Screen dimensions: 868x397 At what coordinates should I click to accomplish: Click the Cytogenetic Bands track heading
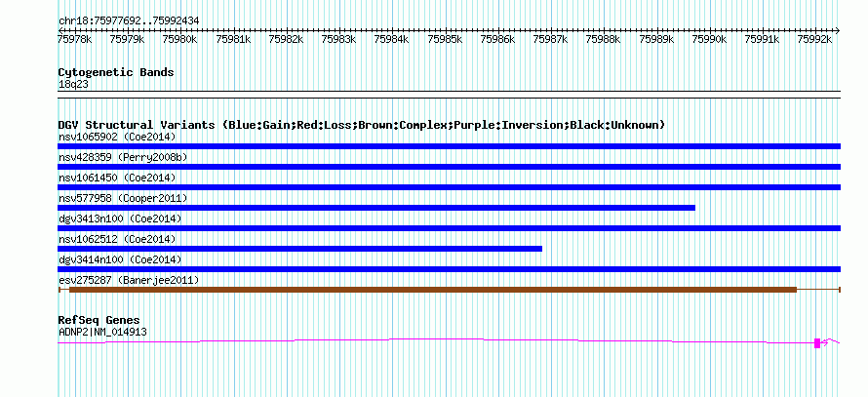click(x=116, y=72)
